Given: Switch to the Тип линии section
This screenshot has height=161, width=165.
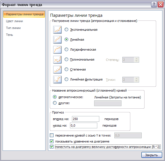Looking at the screenshot, I should (x=13, y=28).
